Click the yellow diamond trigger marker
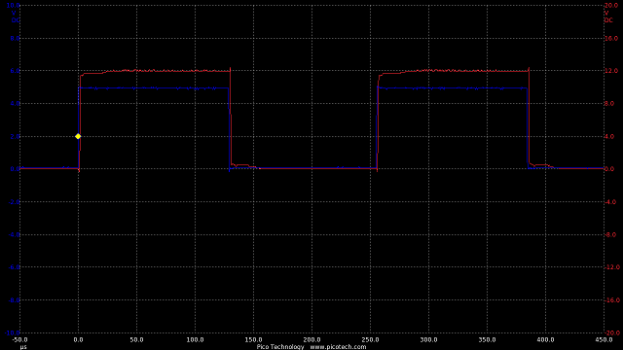The image size is (623, 350). pos(78,136)
